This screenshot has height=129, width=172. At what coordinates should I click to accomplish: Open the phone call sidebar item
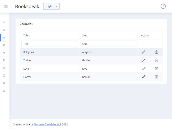pos(4,83)
